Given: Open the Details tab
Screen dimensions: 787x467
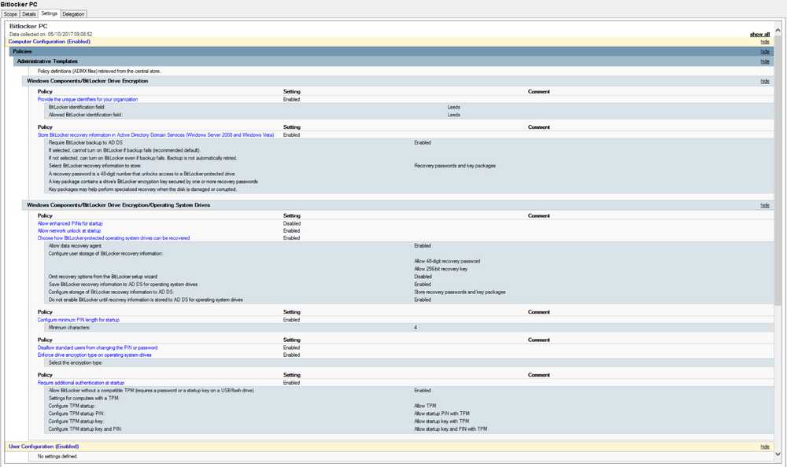Looking at the screenshot, I should [x=28, y=14].
